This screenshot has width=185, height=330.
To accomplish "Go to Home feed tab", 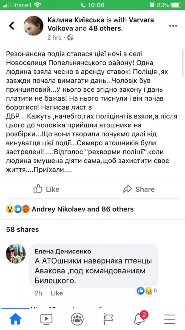I will pyautogui.click(x=16, y=319).
